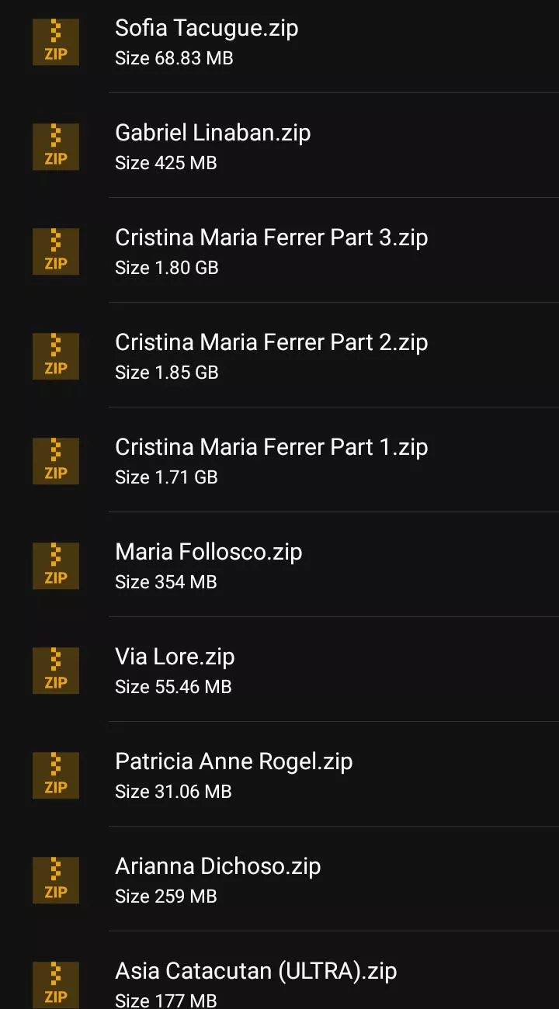Click the ZIP icon beside Gabriel Linaban.zip
This screenshot has height=1009, width=559.
(x=55, y=147)
